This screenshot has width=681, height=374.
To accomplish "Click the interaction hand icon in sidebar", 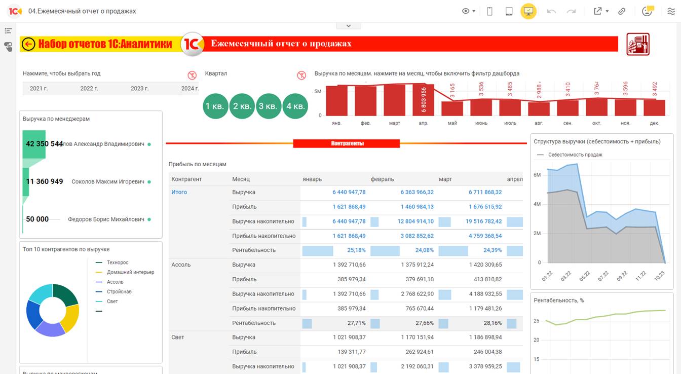I will (x=8, y=47).
